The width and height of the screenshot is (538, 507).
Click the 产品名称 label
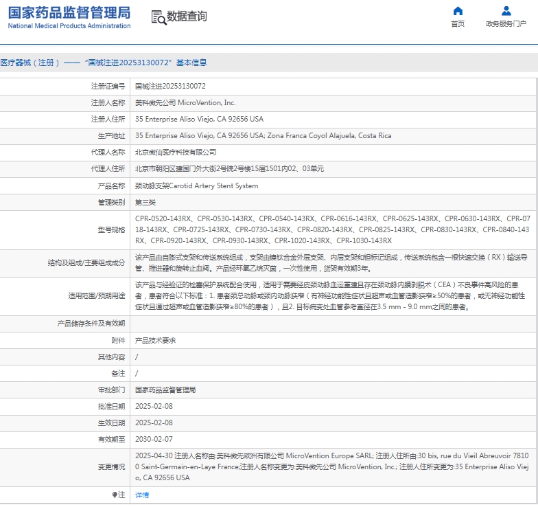coord(111,185)
